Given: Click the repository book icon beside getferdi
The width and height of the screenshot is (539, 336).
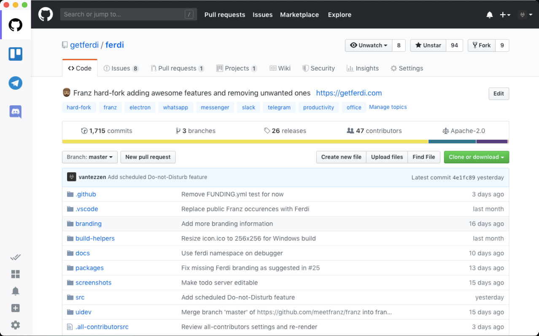Looking at the screenshot, I should 65,45.
